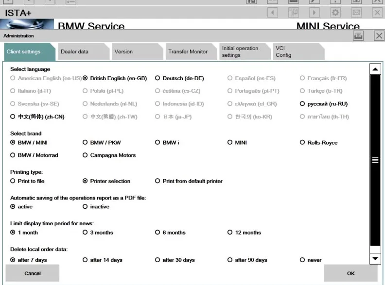
Task: Click the Cancel button
Action: (x=33, y=273)
